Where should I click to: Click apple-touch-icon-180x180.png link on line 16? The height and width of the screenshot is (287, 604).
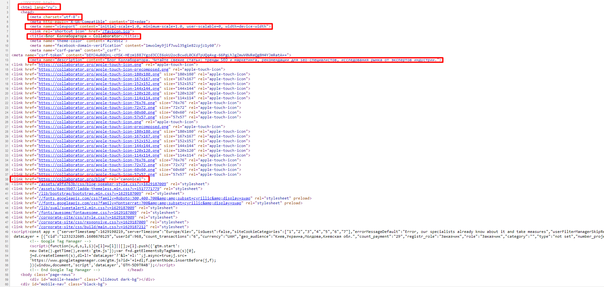[99, 74]
